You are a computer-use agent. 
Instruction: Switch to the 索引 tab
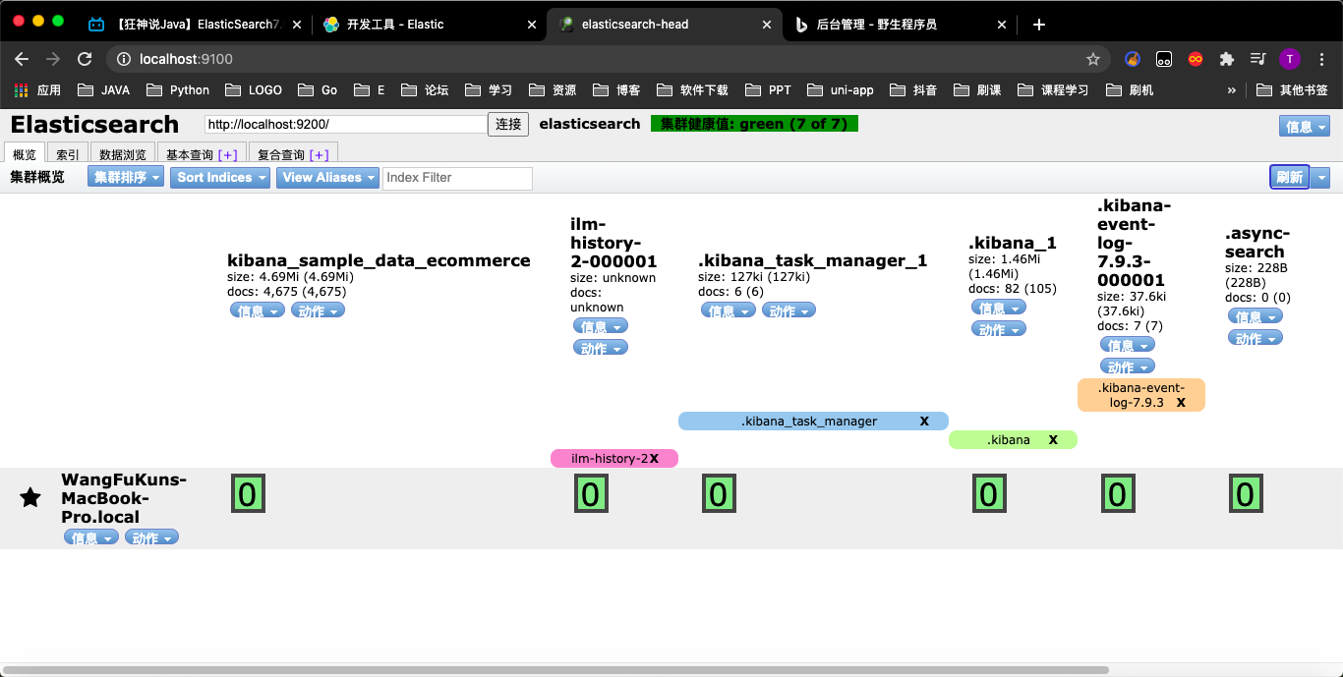(x=68, y=154)
